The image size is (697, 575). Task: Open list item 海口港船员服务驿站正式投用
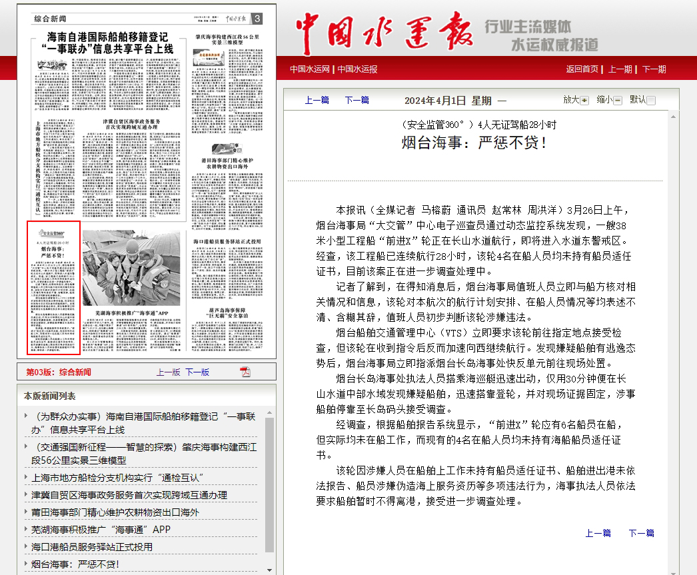click(92, 547)
